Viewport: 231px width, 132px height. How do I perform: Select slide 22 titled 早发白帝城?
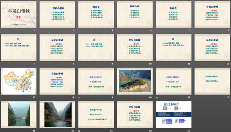coord(135,114)
